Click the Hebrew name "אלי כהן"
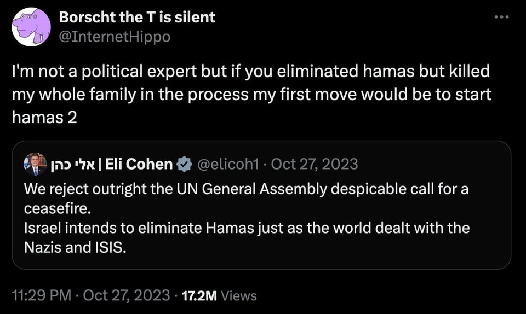The height and width of the screenshot is (314, 526). (x=72, y=164)
